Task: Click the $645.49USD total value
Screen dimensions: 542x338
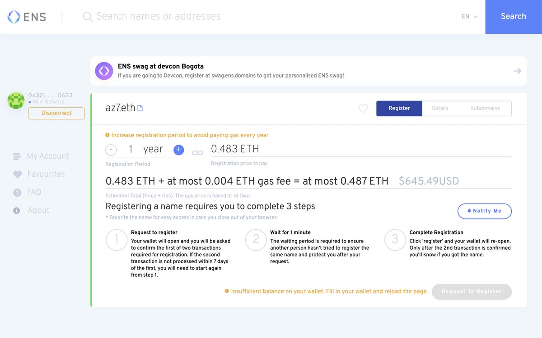Action: coord(429,181)
